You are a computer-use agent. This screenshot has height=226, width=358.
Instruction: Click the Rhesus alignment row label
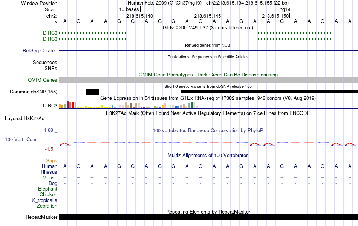[49, 172]
